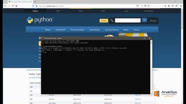
Task: Click the GO search button
Action: point(144,20)
